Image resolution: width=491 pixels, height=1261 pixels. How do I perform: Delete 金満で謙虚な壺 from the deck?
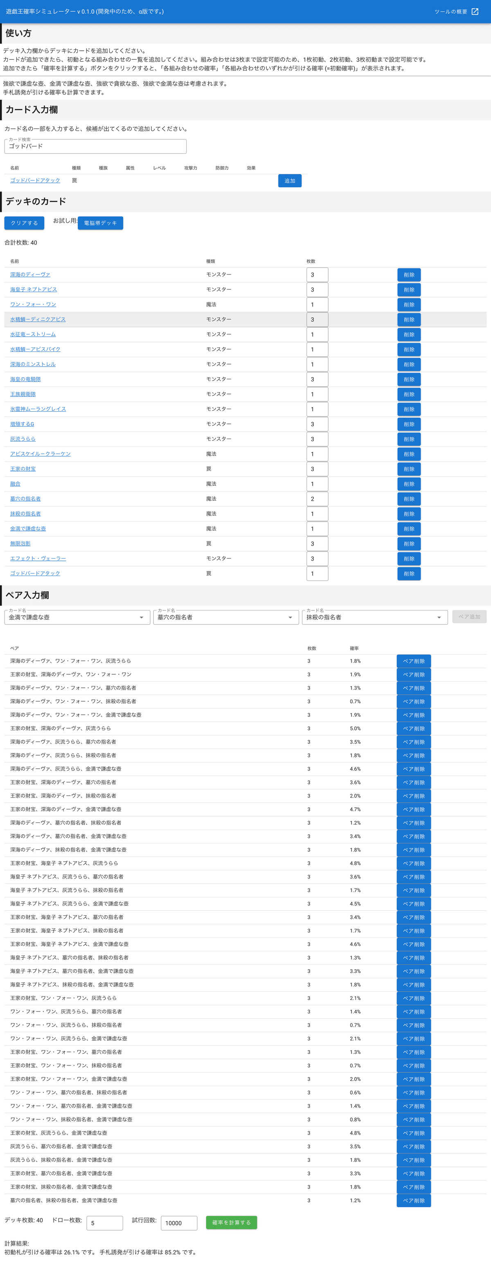(x=409, y=529)
